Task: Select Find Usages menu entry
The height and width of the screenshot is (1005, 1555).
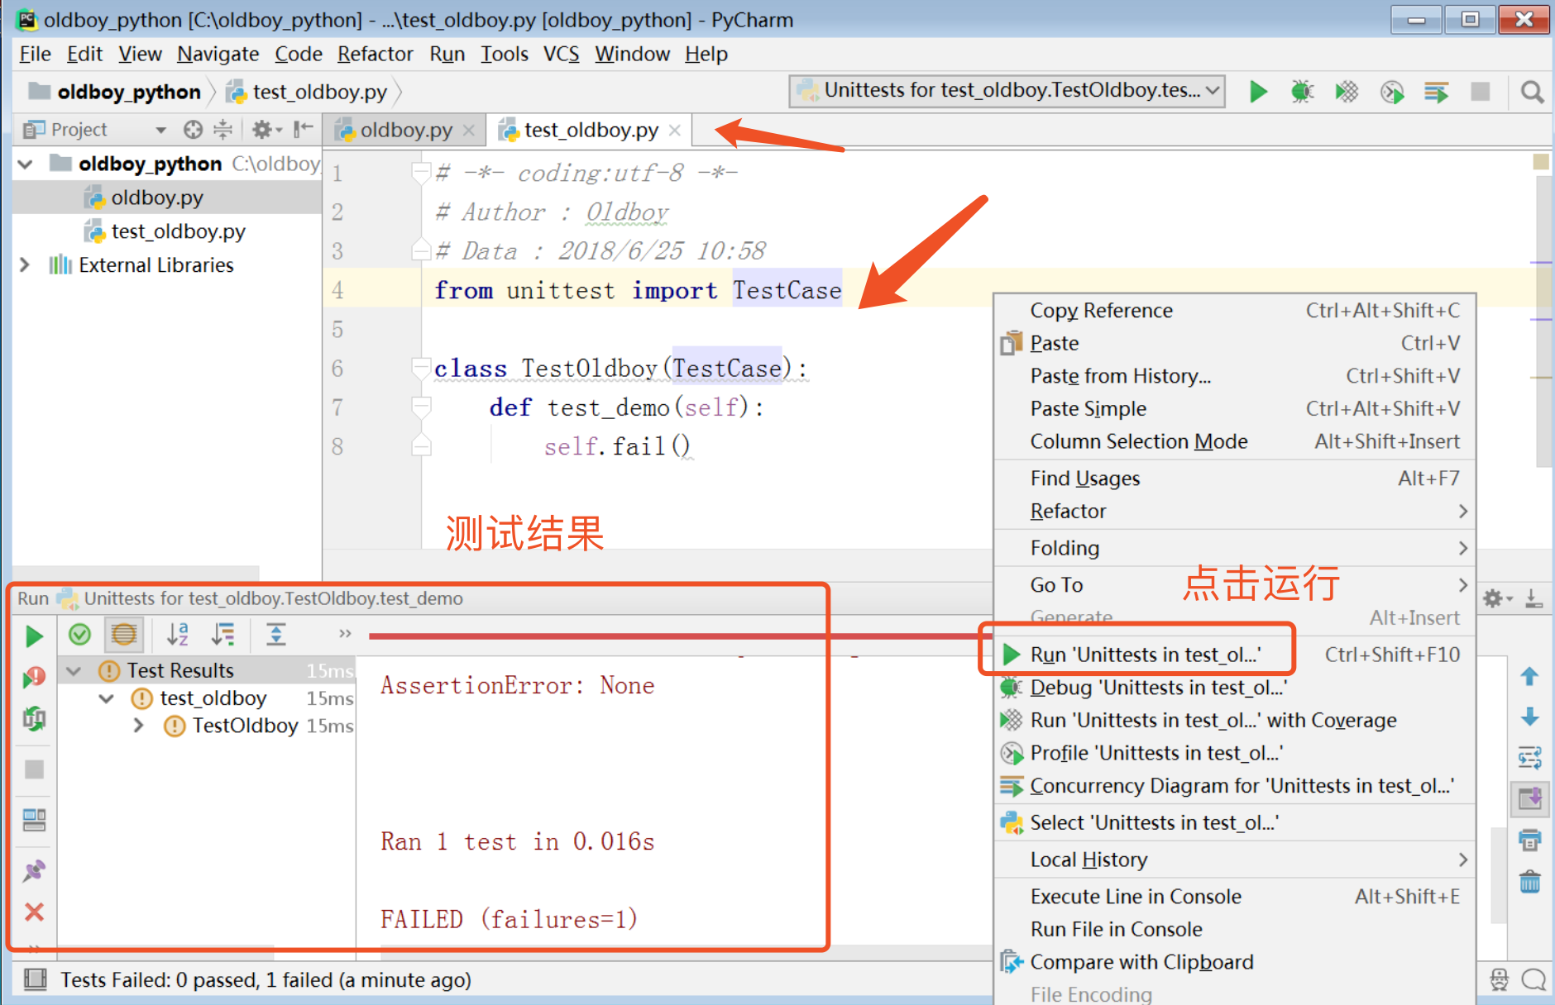Action: click(x=1235, y=479)
